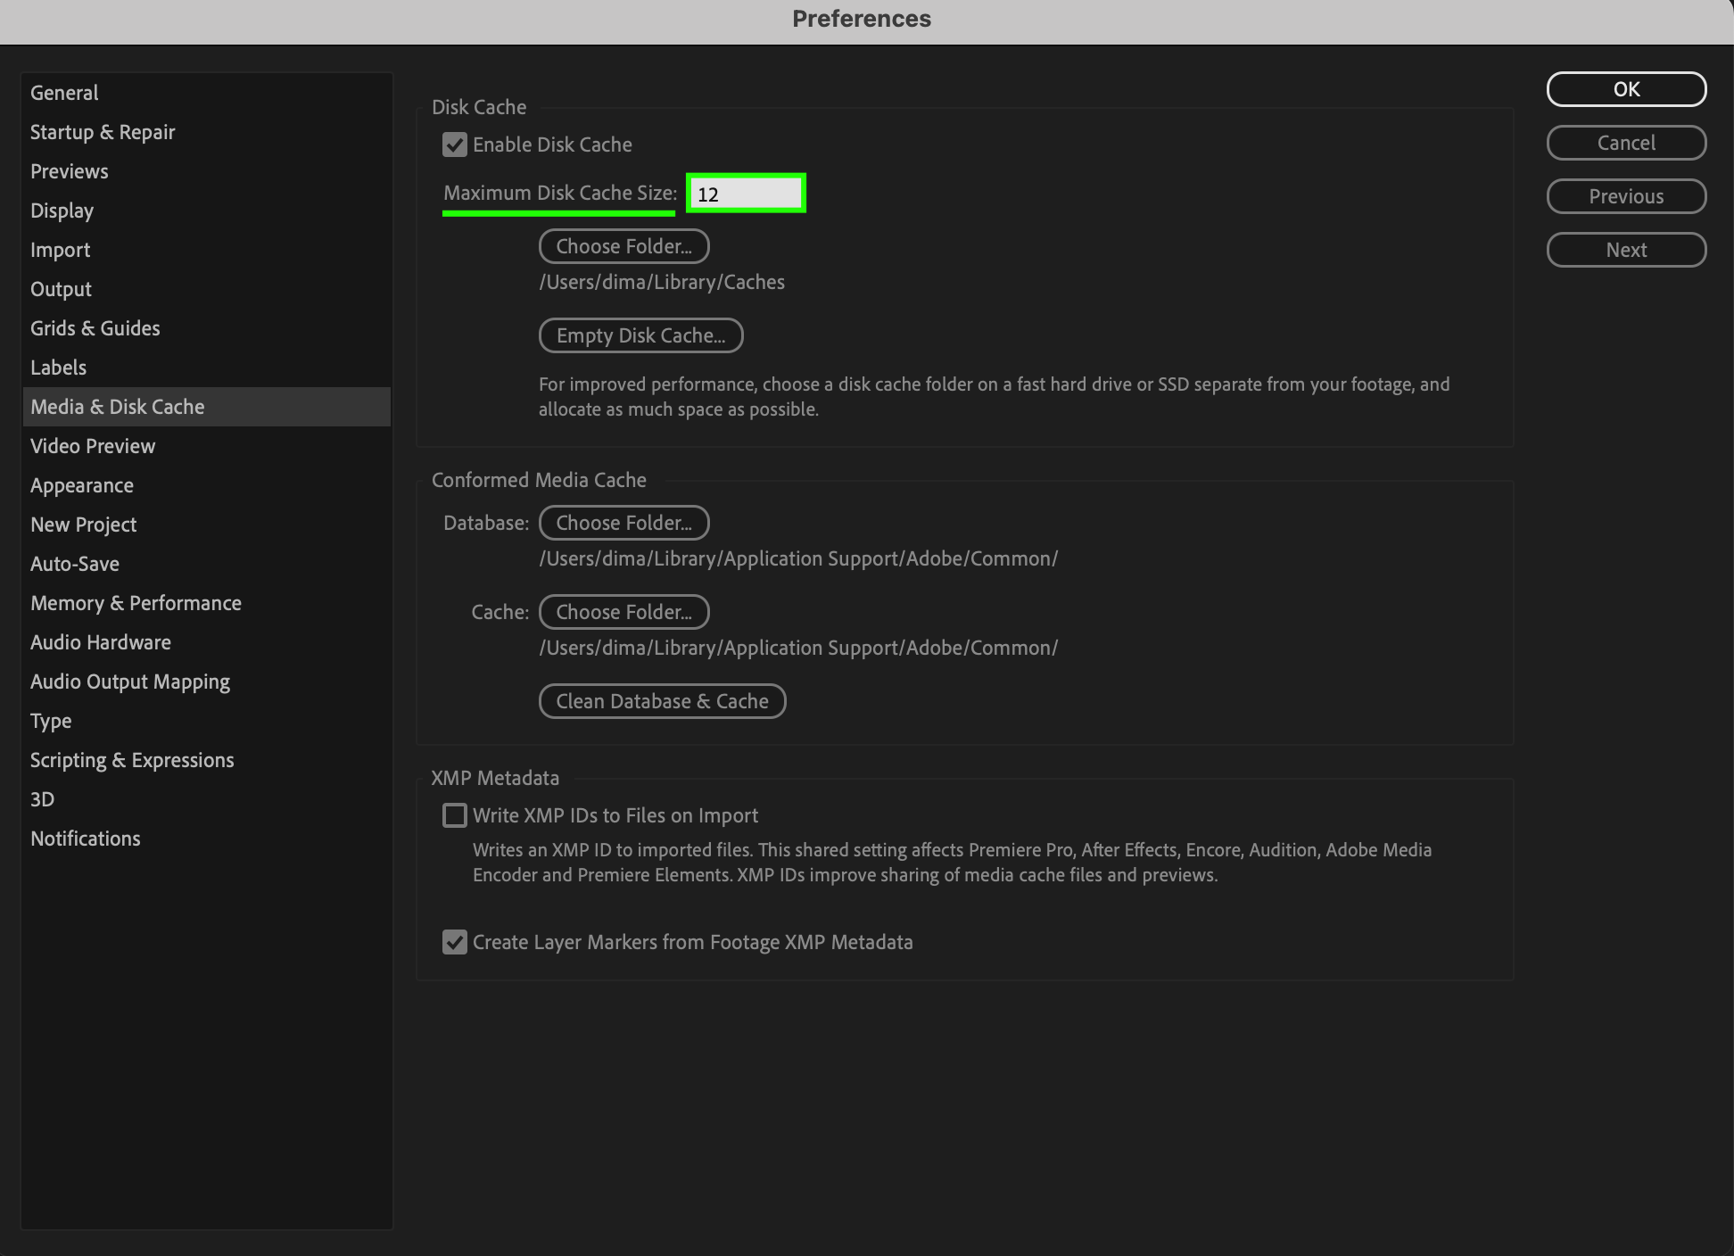Choose folder for the Conformed Media Cache

pyautogui.click(x=623, y=612)
